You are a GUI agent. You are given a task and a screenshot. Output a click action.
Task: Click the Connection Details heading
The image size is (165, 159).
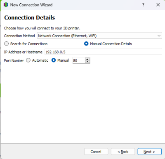(x=30, y=18)
